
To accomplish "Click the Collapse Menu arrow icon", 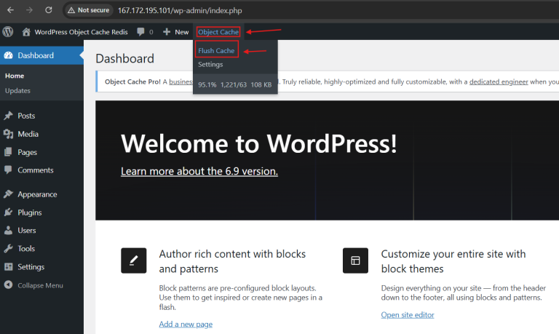I will [8, 285].
